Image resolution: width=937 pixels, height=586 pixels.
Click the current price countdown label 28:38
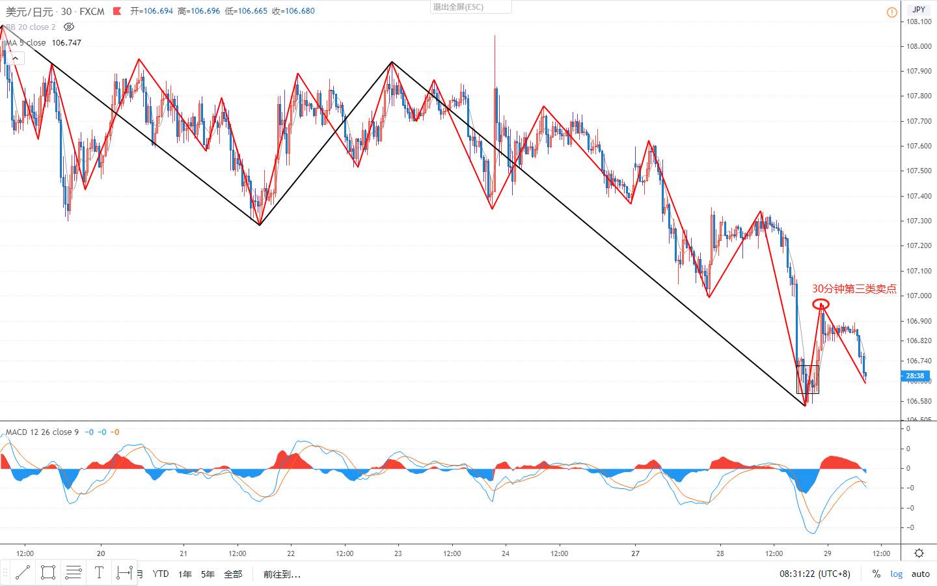click(x=915, y=376)
